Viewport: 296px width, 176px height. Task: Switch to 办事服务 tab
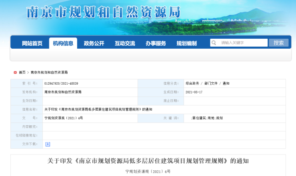tap(156, 44)
